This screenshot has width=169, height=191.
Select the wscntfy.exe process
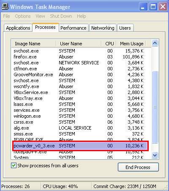pyautogui.click(x=79, y=86)
